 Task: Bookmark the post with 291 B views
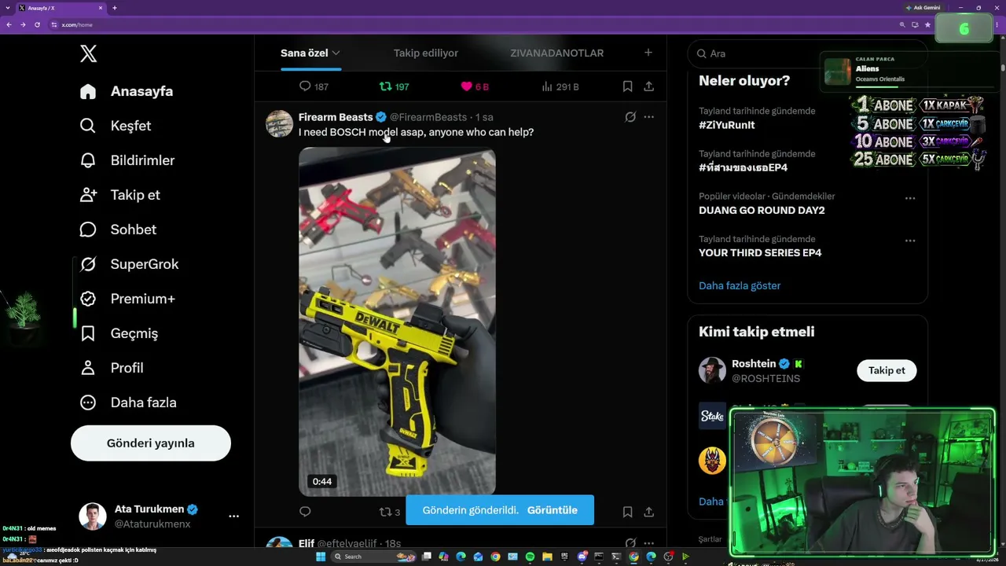click(x=627, y=86)
